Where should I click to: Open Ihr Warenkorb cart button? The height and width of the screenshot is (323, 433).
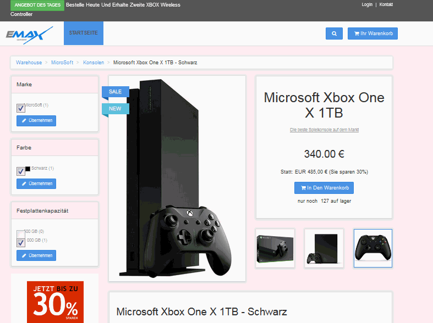click(x=372, y=34)
